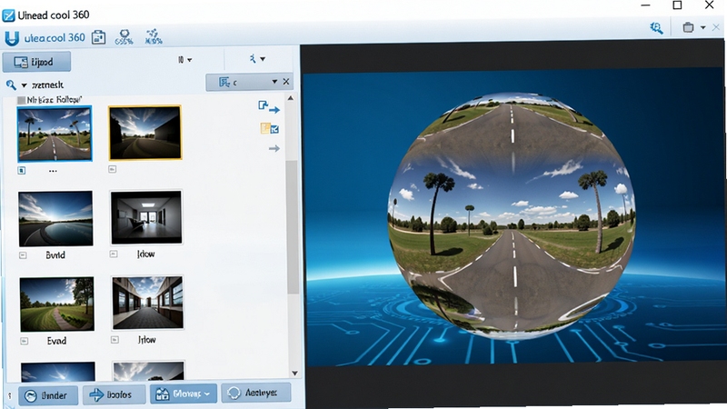Open the Mlorarg dropdown button
Image resolution: width=727 pixels, height=409 pixels.
pyautogui.click(x=184, y=394)
